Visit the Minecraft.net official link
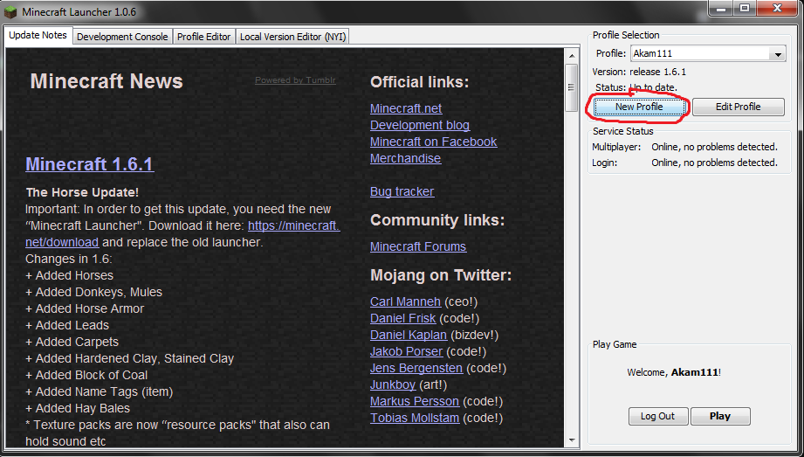The height and width of the screenshot is (457, 804). 406,108
